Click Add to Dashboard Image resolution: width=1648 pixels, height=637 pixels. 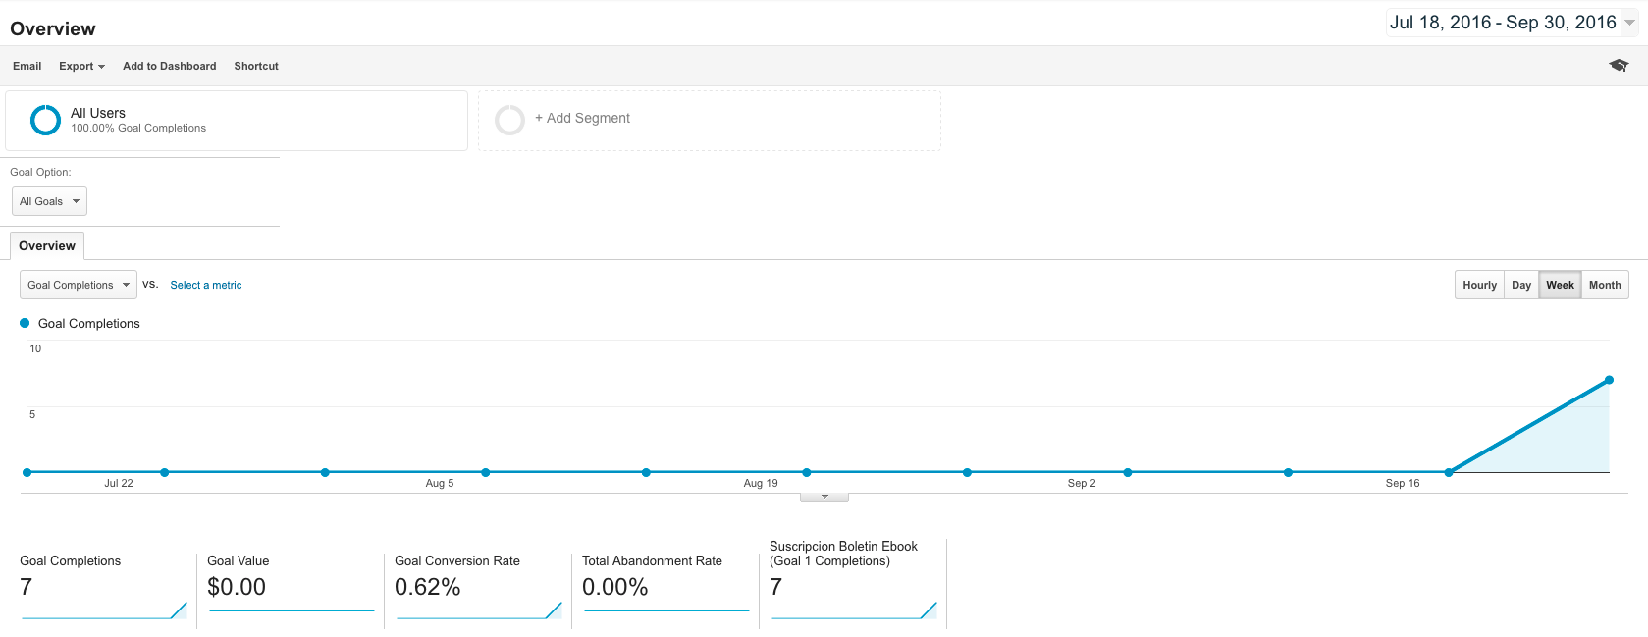click(x=170, y=66)
